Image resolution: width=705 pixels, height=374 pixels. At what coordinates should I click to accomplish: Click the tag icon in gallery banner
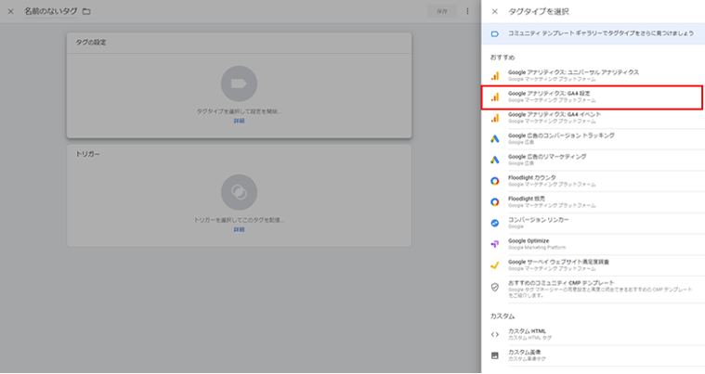click(x=494, y=34)
